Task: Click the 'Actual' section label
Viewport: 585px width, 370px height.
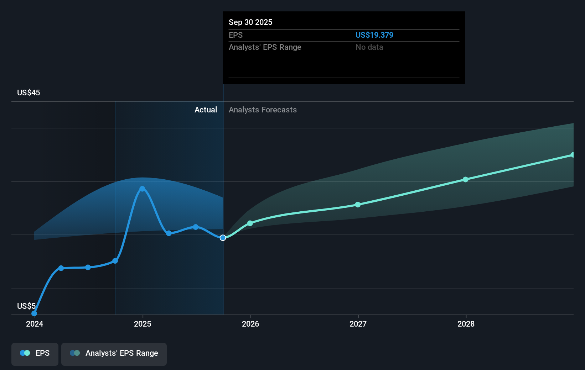Action: (x=206, y=110)
